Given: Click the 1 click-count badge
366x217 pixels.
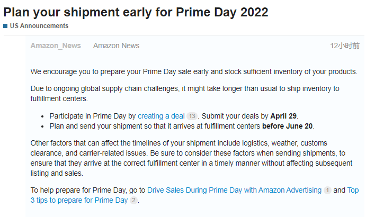Looking at the screenshot, I should tap(327, 190).
